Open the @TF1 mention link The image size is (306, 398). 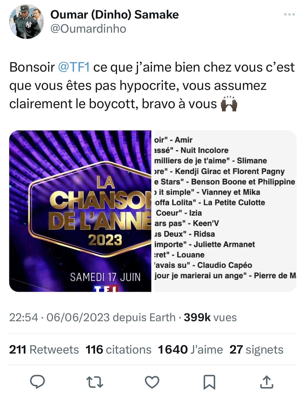[x=73, y=67]
